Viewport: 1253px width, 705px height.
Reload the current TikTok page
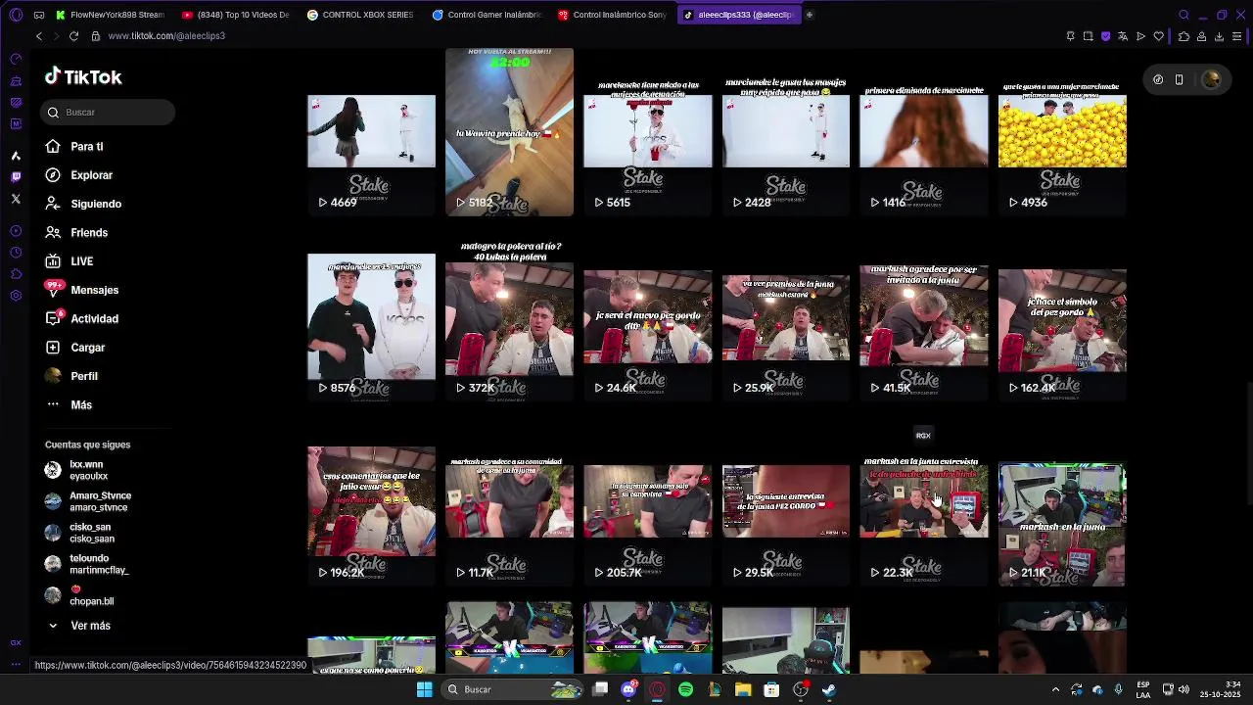click(73, 36)
